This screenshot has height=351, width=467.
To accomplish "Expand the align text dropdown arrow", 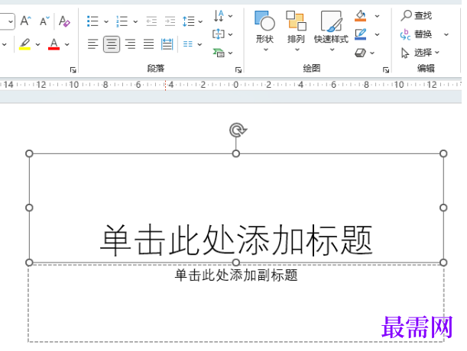I will 231,35.
